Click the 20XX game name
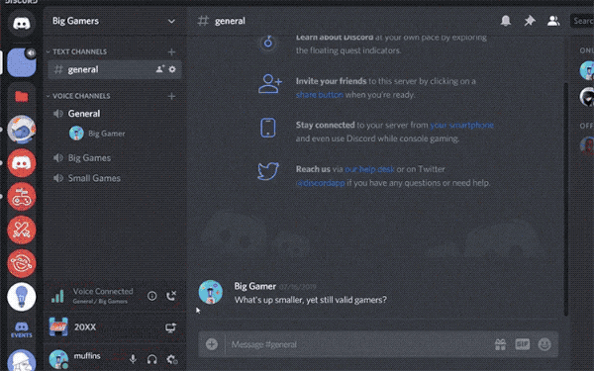 [85, 327]
